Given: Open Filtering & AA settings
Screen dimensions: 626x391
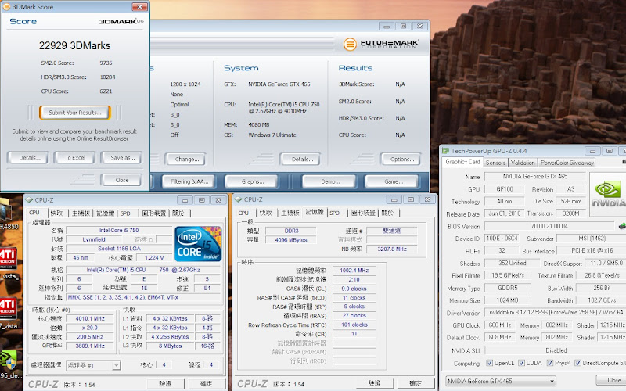Looking at the screenshot, I should click(189, 181).
